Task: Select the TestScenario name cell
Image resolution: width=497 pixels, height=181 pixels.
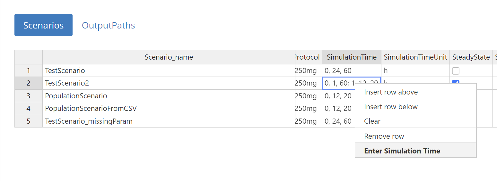Action: coord(169,70)
